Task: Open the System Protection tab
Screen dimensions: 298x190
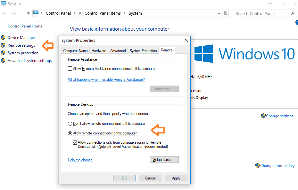Action: [143, 51]
